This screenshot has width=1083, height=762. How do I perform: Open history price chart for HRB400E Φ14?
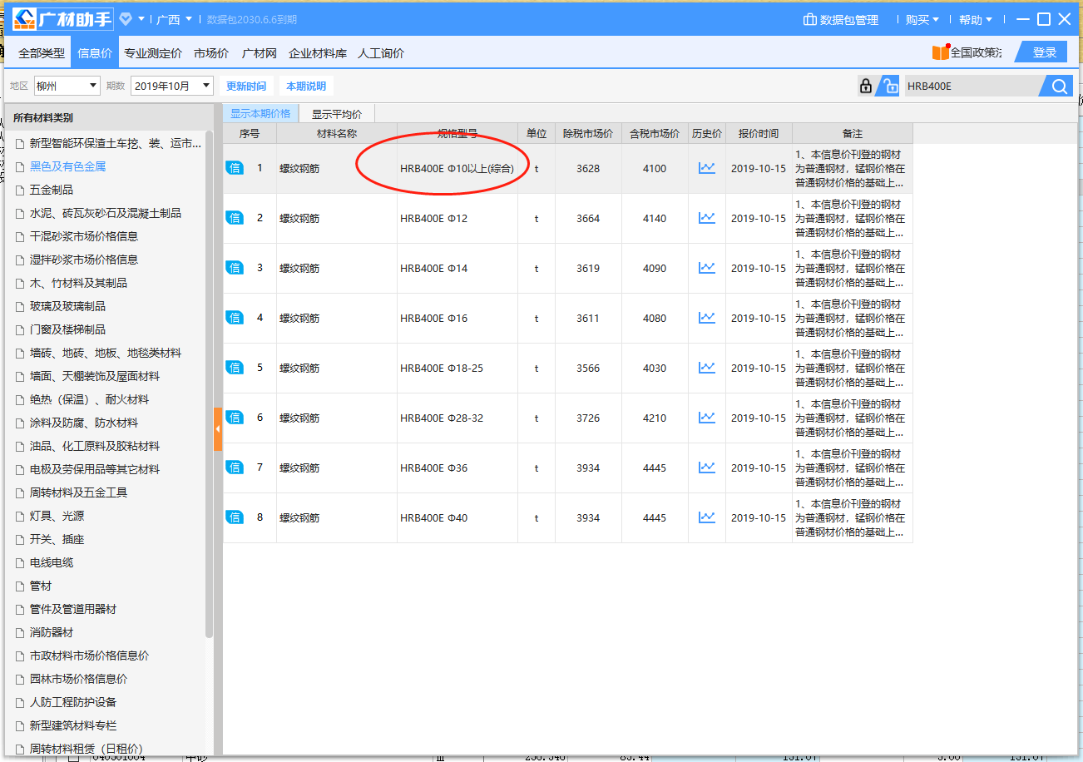coord(707,268)
